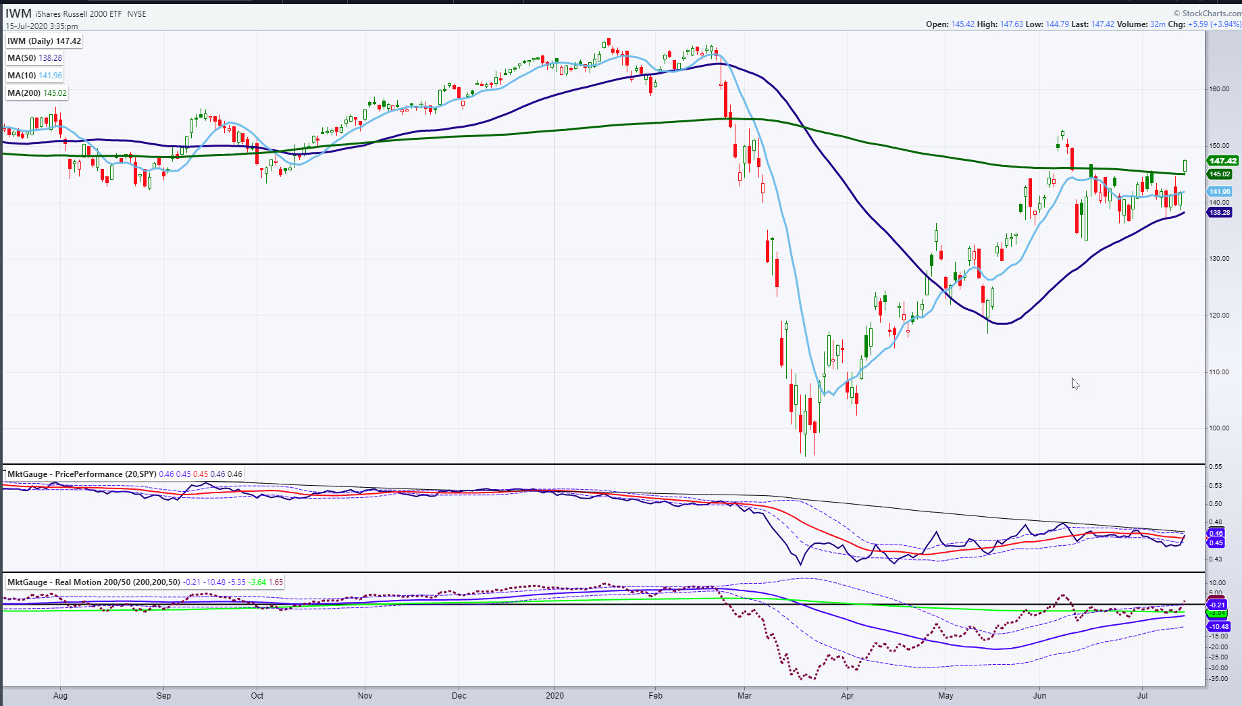Click the -35.00 Real Motion axis label

[1219, 679]
